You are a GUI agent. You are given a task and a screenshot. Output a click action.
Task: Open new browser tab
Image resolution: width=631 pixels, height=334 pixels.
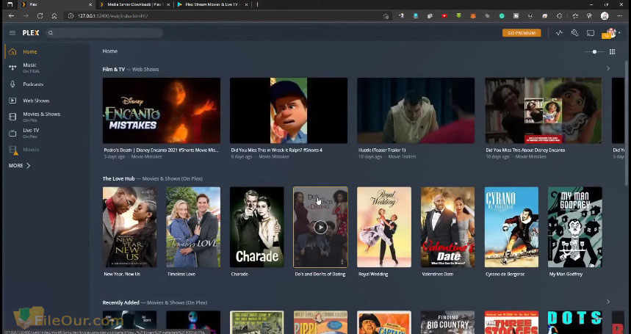click(x=257, y=4)
